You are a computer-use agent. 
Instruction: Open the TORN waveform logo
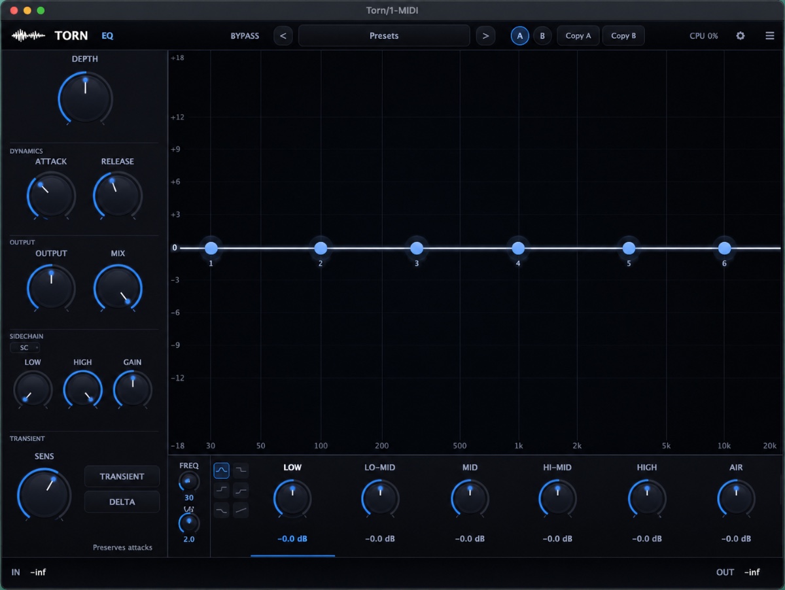[27, 35]
